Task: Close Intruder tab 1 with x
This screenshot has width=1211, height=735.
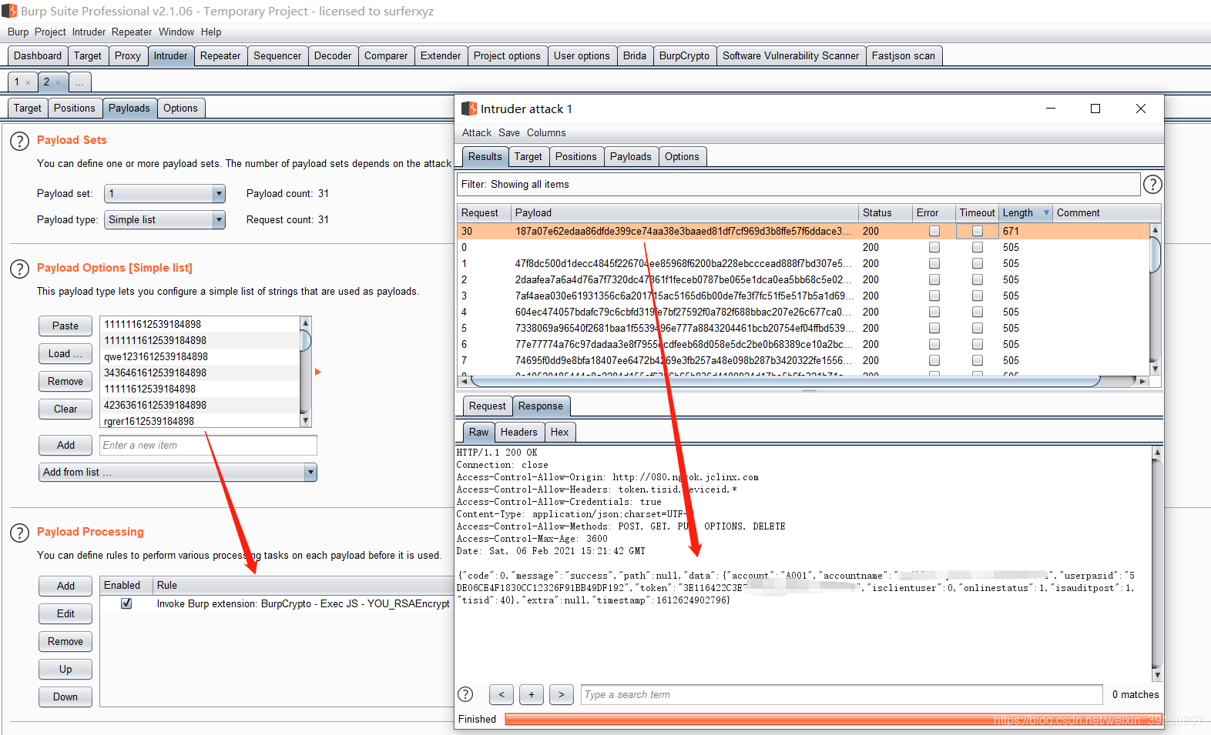Action: tap(29, 82)
